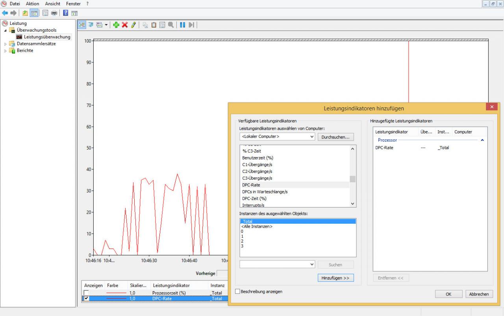Open the Aktion menu
504x316 pixels.
tap(32, 4)
